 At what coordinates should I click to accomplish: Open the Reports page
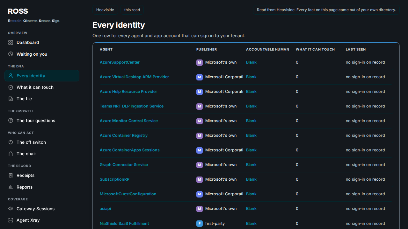(42, 187)
